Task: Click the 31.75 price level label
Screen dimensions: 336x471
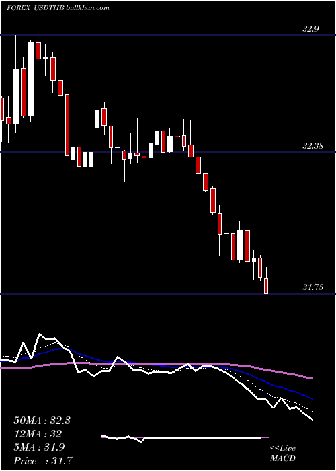Action: click(312, 287)
